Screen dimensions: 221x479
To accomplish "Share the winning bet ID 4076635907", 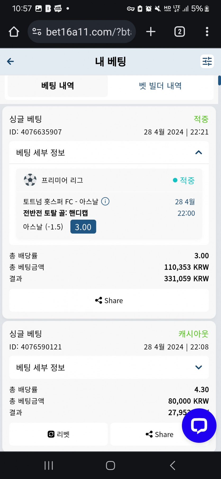I will (109, 300).
